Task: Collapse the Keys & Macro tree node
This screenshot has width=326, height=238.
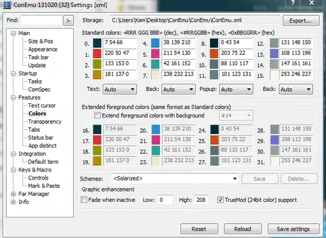Action: tap(13, 170)
